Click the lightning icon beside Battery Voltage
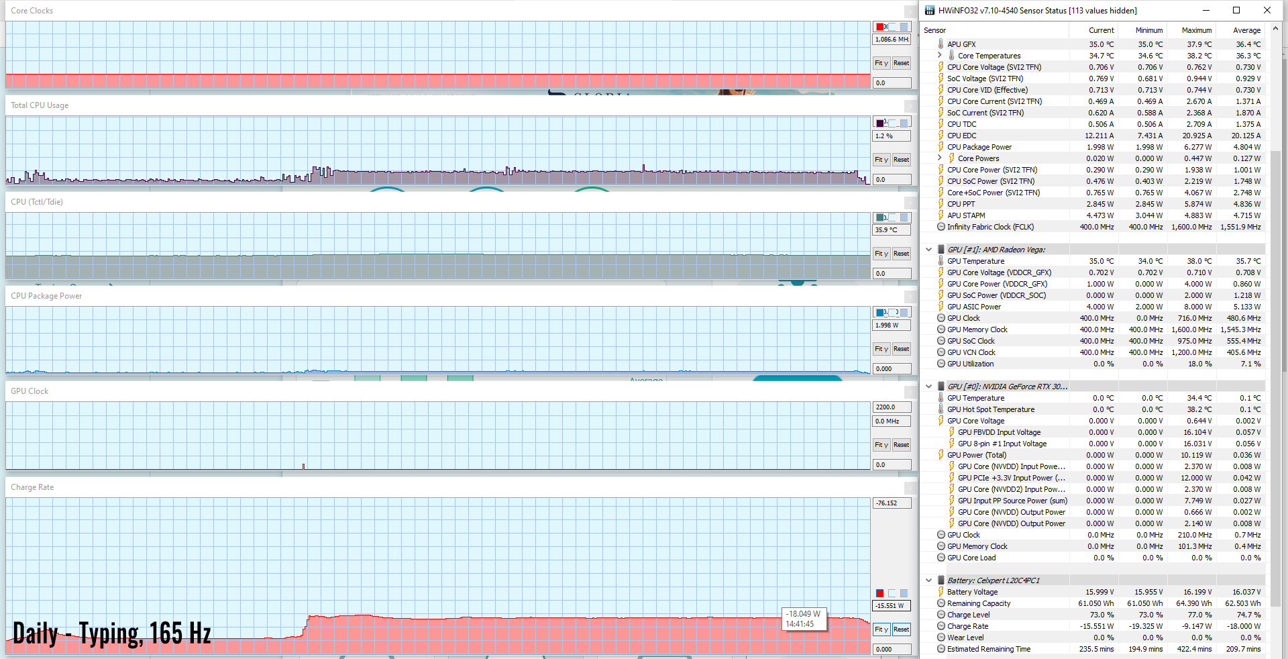Image resolution: width=1288 pixels, height=659 pixels. tap(941, 592)
